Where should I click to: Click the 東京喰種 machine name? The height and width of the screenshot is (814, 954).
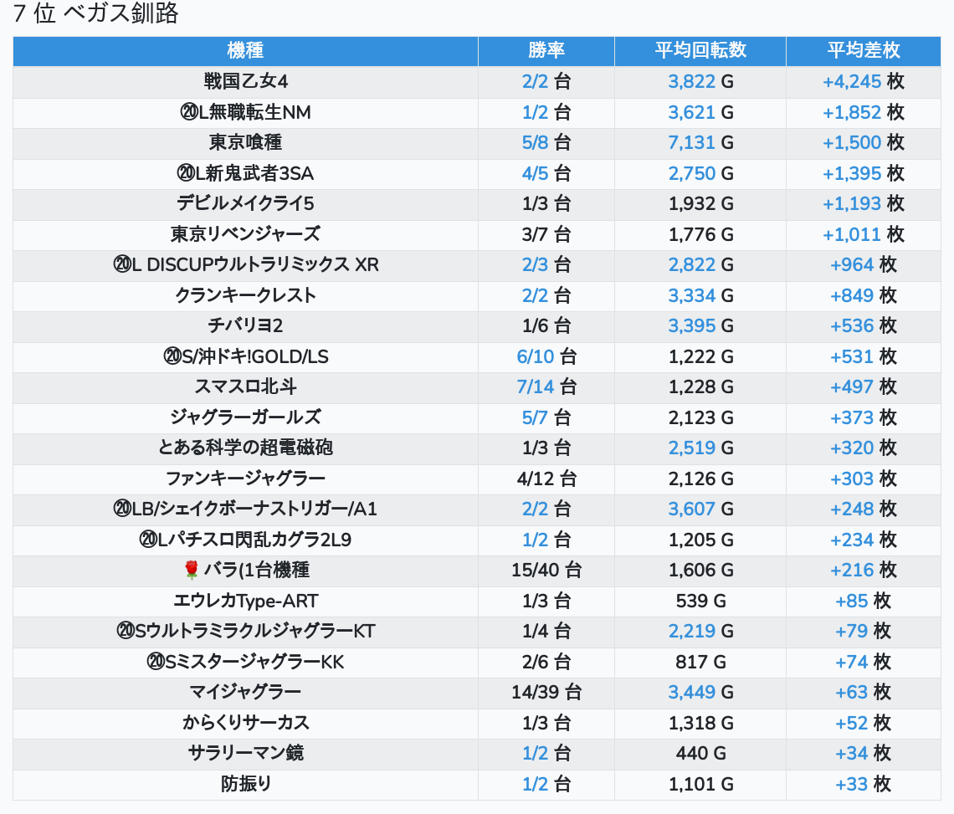click(x=245, y=142)
